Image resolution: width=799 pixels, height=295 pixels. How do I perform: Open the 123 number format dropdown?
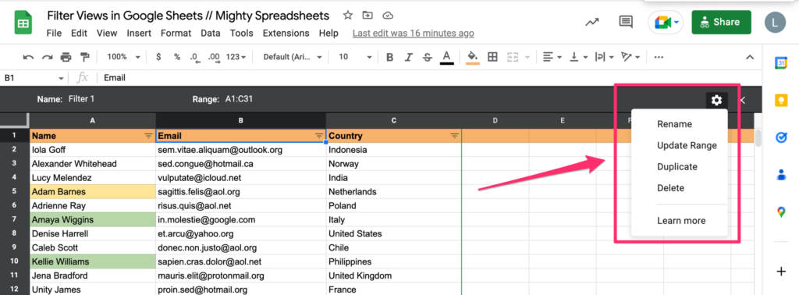[236, 57]
